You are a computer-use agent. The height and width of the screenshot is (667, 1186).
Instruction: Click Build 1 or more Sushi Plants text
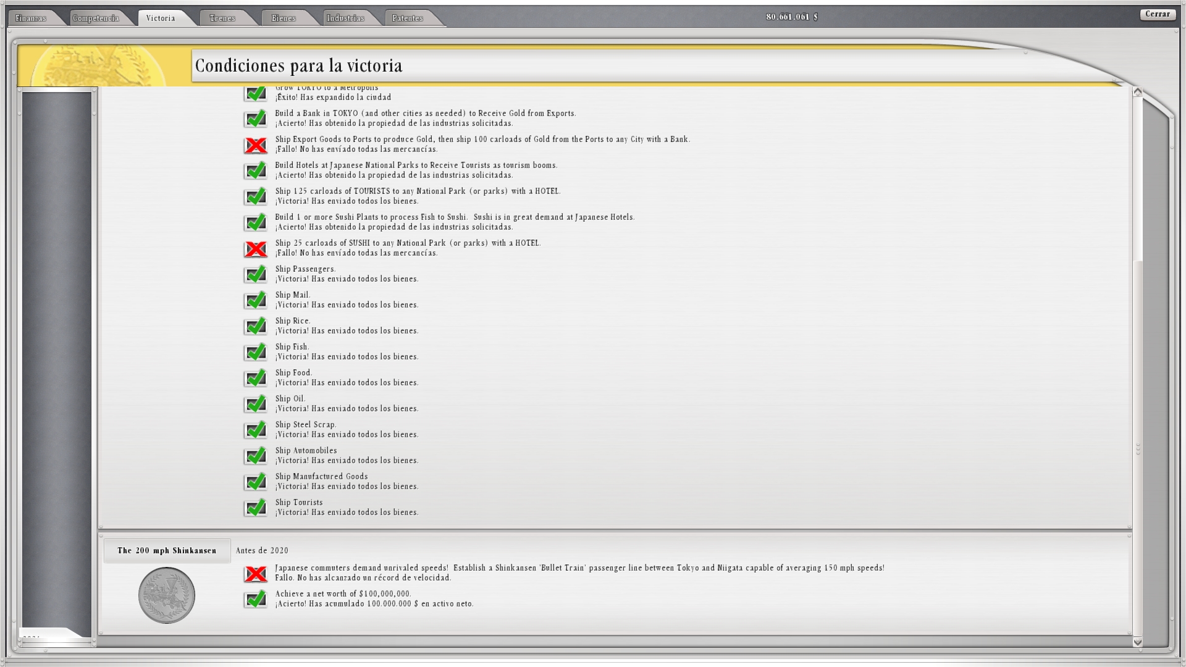[455, 217]
